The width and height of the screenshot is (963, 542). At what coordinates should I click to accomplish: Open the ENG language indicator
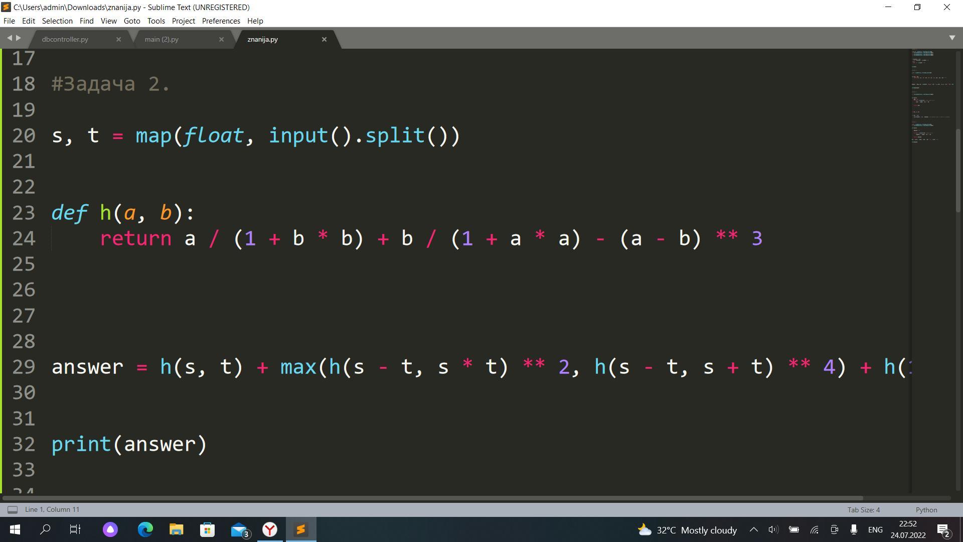875,530
